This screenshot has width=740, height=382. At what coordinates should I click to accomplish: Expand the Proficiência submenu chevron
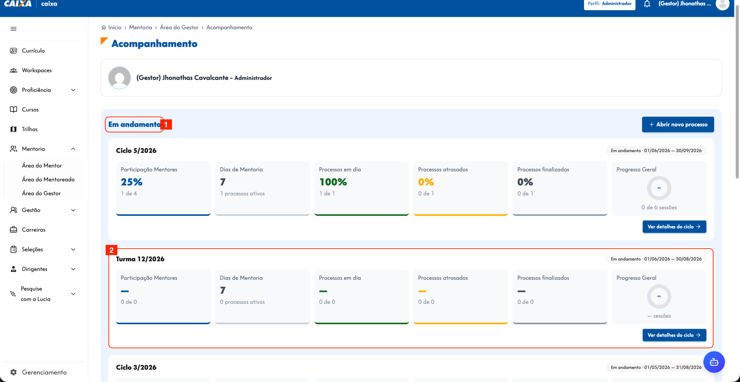(73, 90)
